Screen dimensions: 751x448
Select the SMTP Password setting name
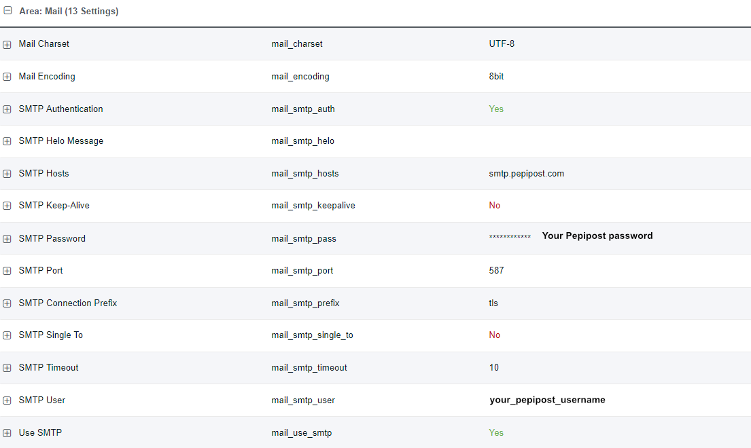pyautogui.click(x=52, y=238)
